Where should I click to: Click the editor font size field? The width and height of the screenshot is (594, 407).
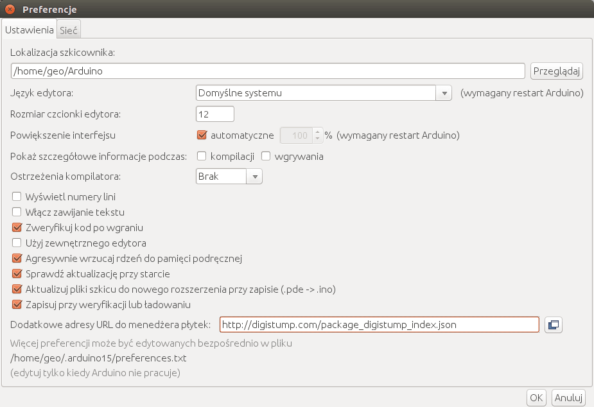[x=214, y=114]
